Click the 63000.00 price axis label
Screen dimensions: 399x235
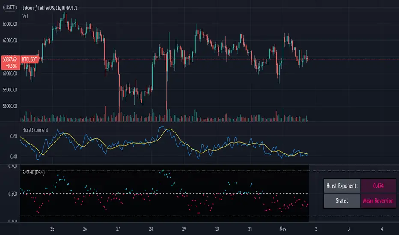(10, 24)
